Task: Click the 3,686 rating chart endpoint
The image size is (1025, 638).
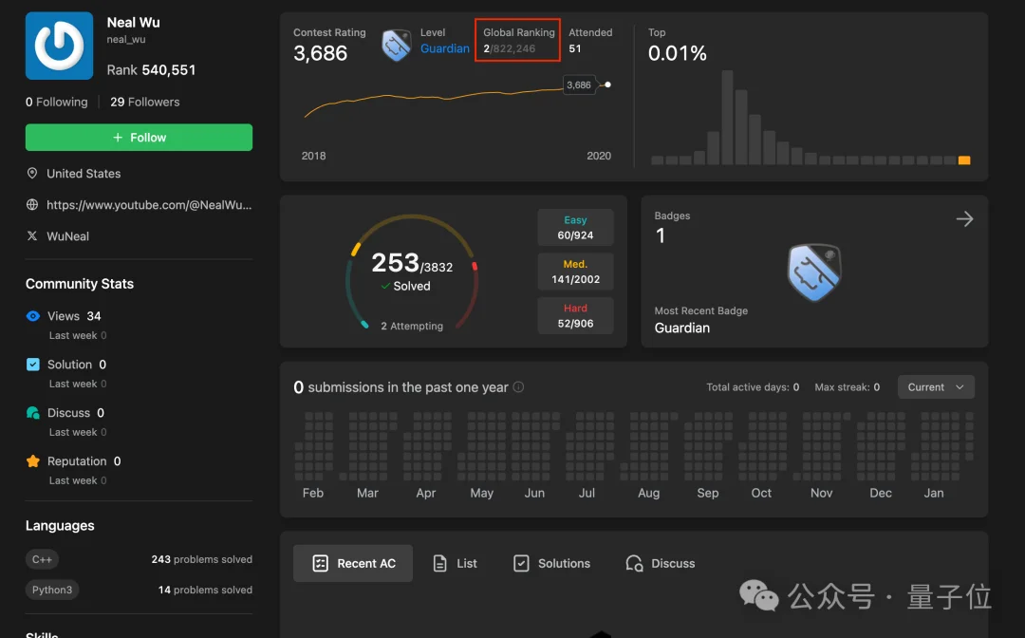Action: (x=607, y=84)
